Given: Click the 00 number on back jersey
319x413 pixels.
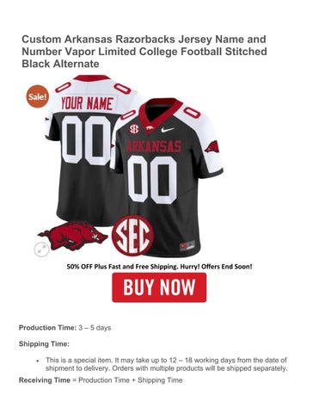Looking at the screenshot, I should point(86,141).
